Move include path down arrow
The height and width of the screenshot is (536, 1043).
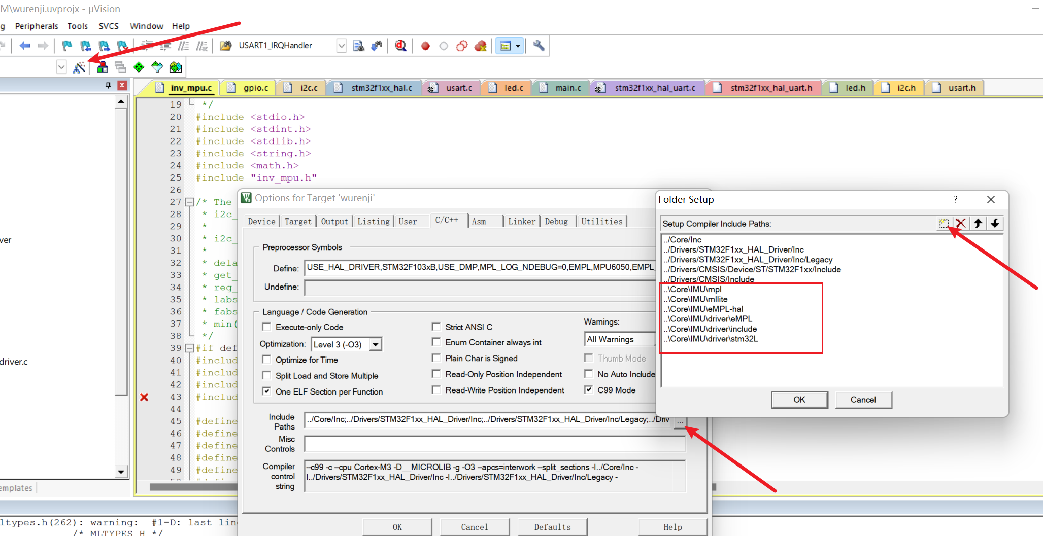(x=995, y=223)
